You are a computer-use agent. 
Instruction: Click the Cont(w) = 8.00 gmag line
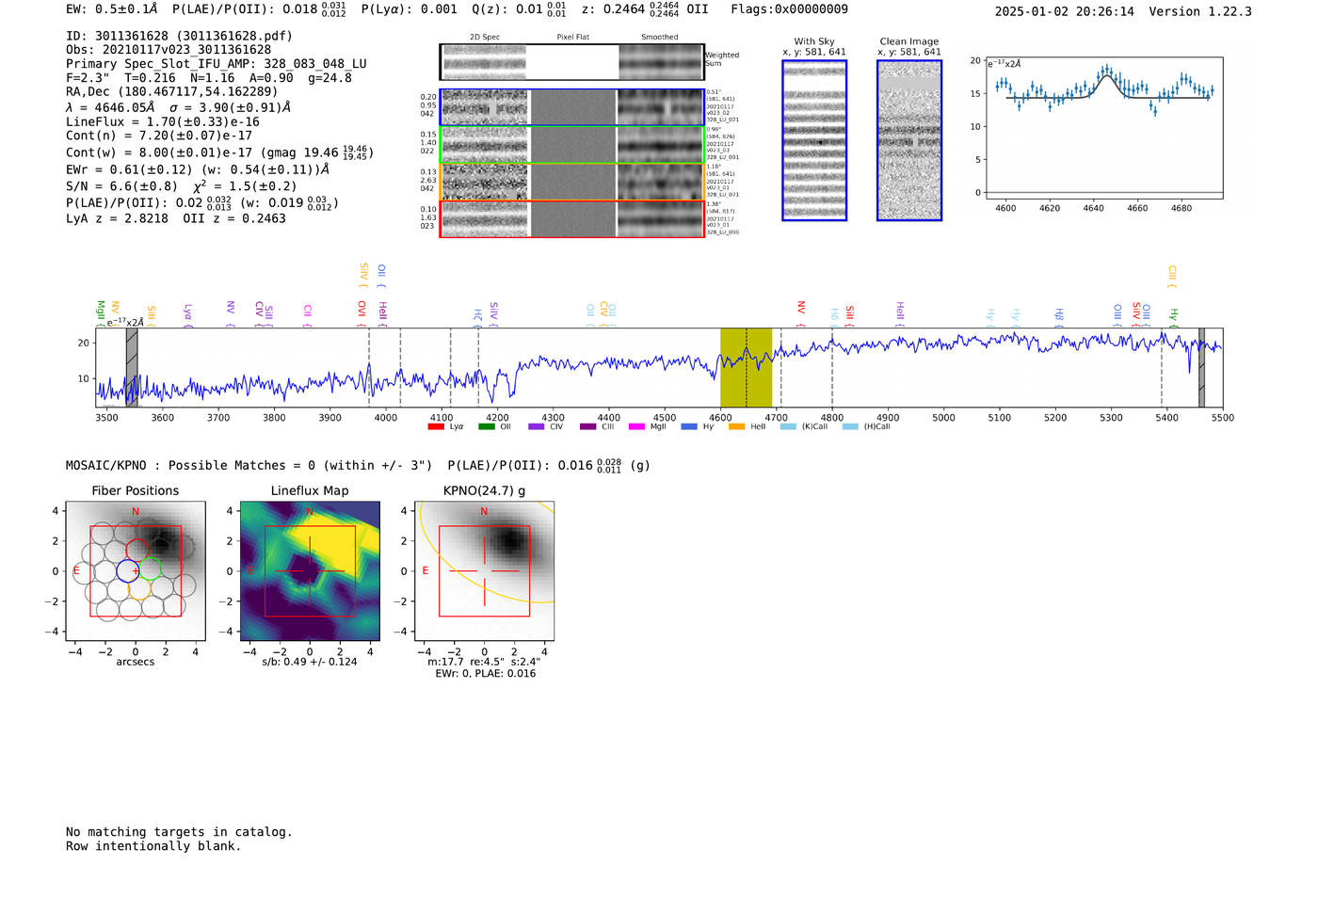coord(219,152)
